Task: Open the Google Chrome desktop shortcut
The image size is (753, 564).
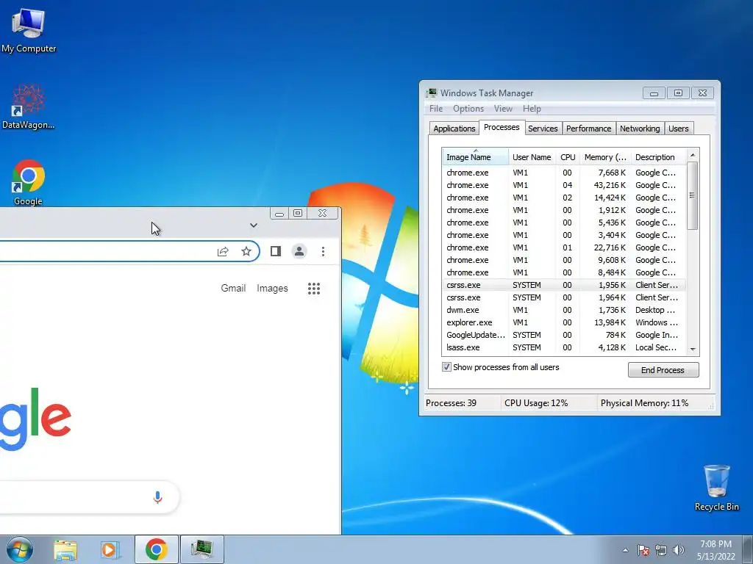Action: click(29, 182)
